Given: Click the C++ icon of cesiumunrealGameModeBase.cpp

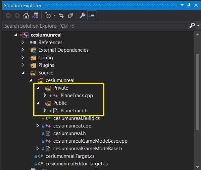Looking at the screenshot, I should tap(48, 141).
